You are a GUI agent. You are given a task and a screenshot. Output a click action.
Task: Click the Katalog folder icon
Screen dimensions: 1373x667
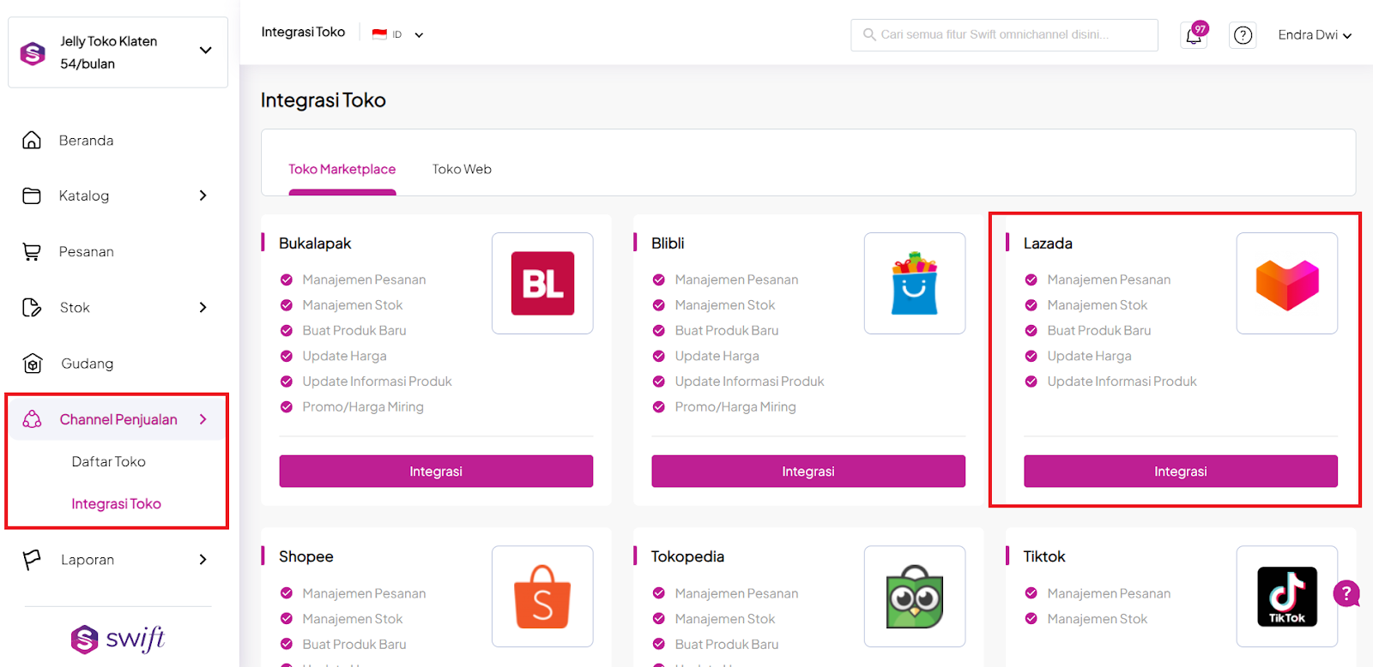32,195
